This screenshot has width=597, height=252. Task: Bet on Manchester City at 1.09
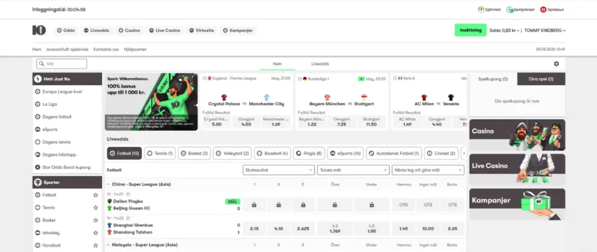coord(276,122)
